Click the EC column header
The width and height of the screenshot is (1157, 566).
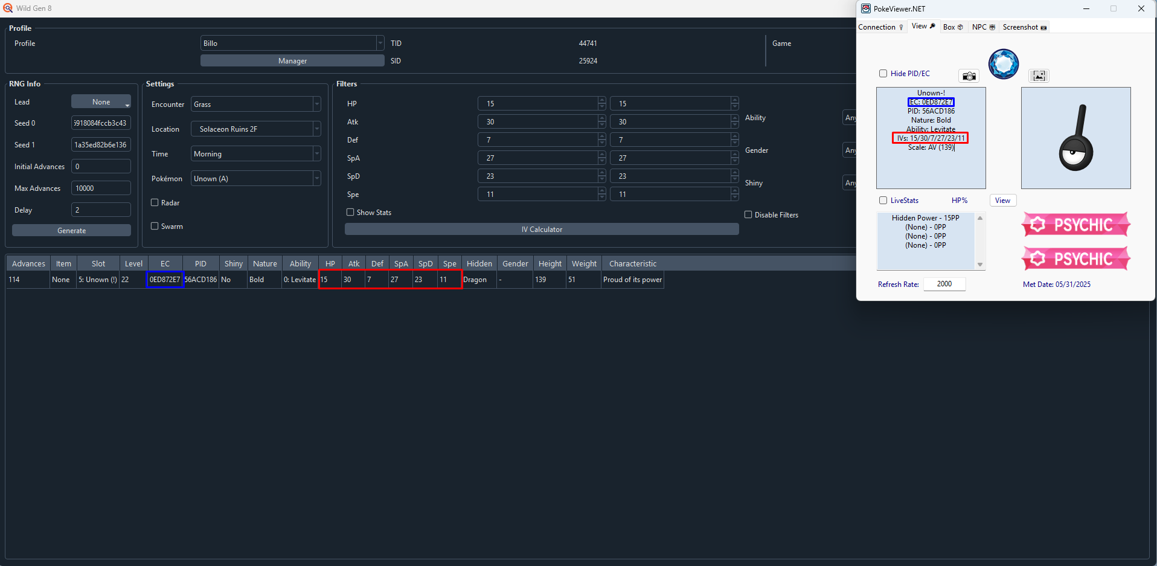tap(165, 263)
